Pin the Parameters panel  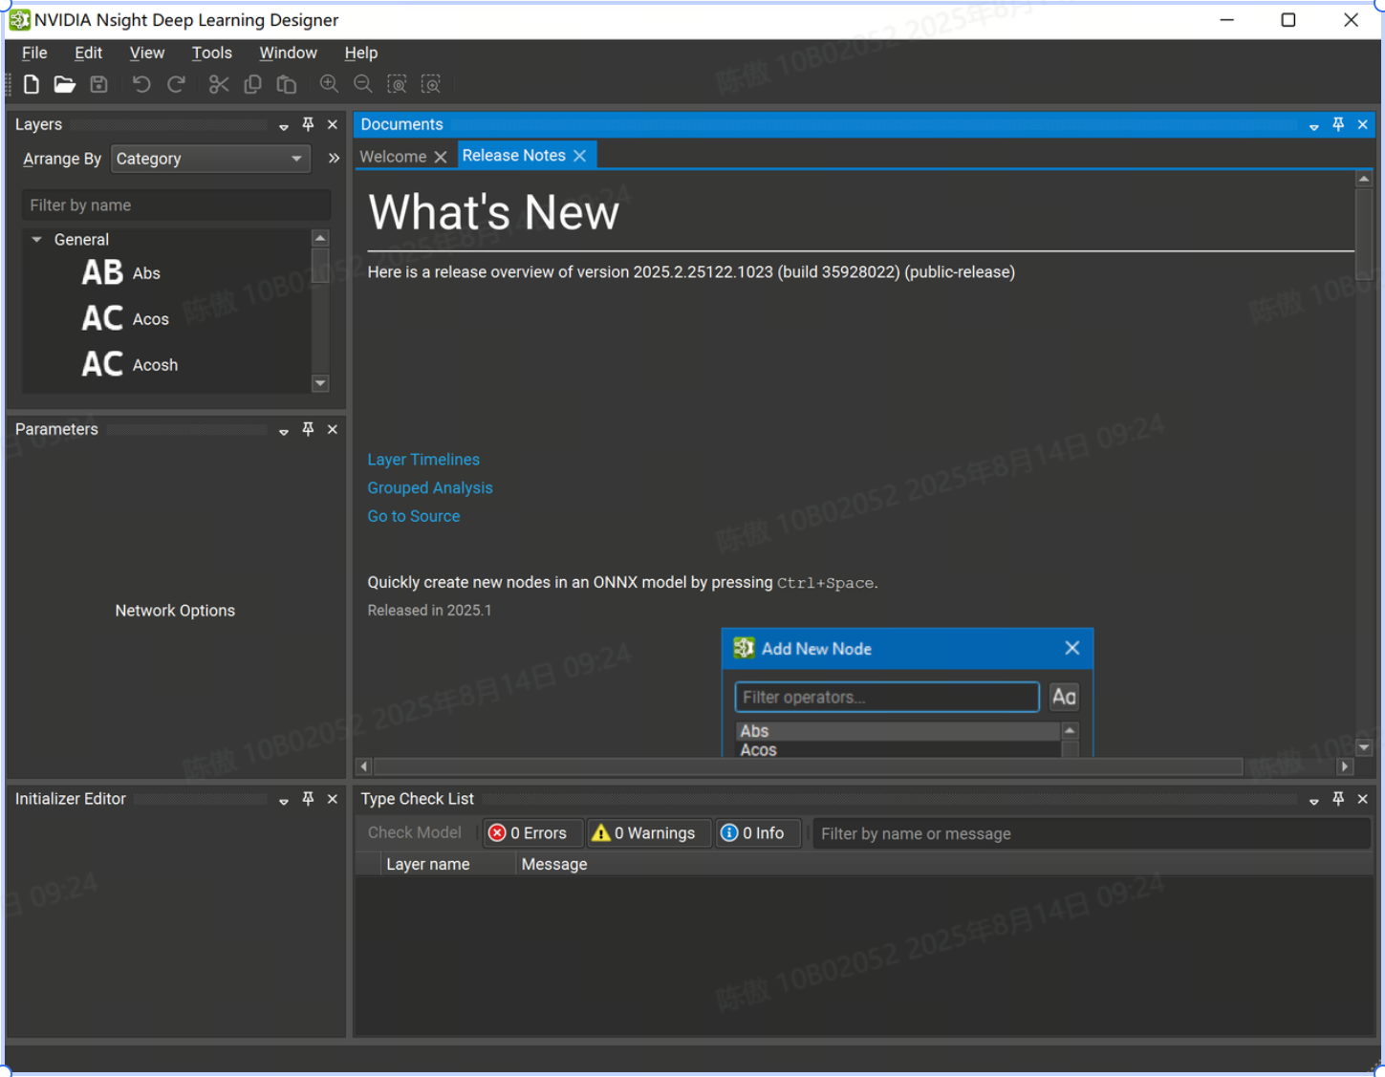pyautogui.click(x=308, y=429)
